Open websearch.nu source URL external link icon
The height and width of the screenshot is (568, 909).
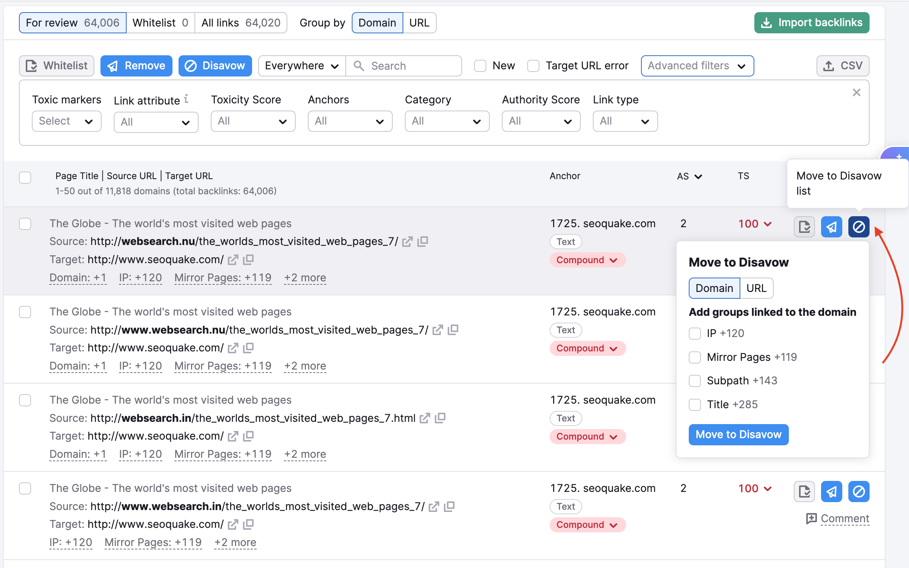point(407,242)
